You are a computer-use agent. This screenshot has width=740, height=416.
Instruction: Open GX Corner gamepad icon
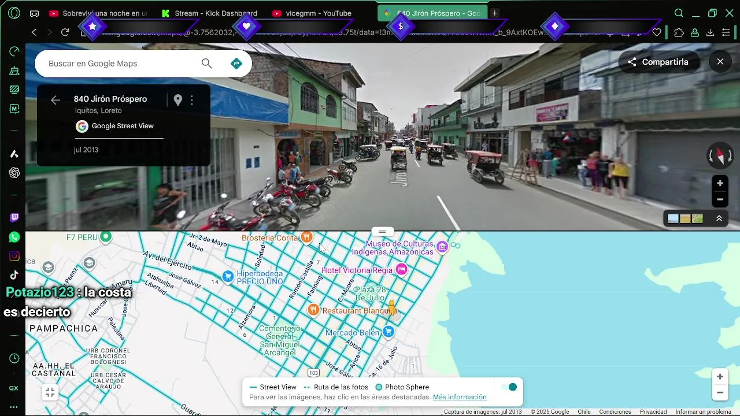pyautogui.click(x=35, y=13)
